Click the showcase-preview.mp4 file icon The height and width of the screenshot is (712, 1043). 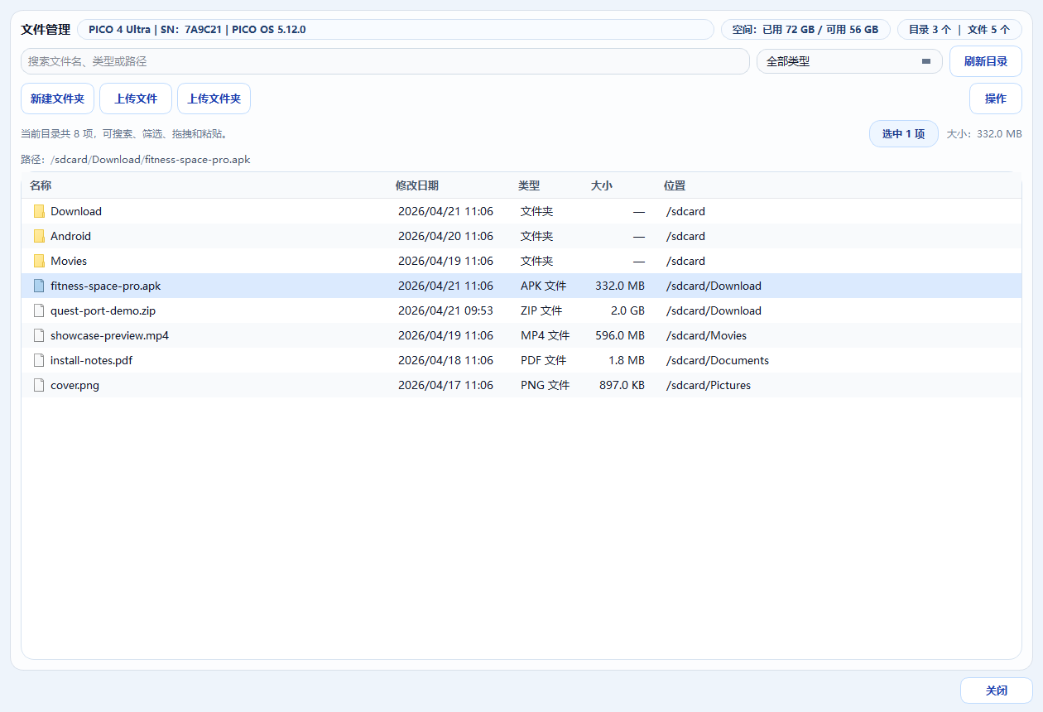pos(39,335)
